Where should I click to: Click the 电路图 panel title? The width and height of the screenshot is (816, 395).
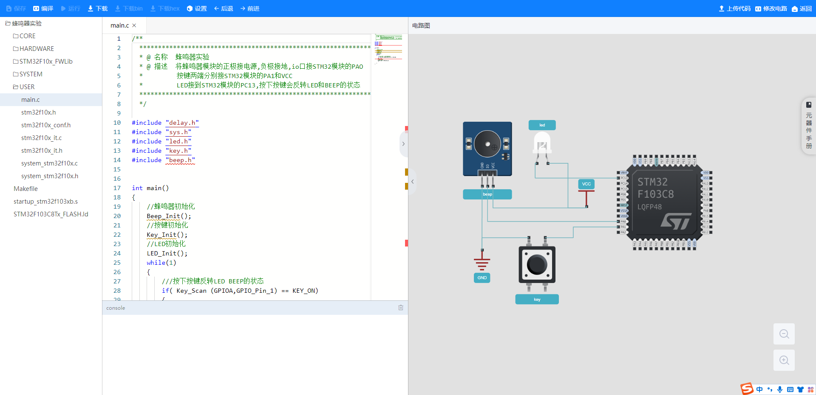(421, 25)
